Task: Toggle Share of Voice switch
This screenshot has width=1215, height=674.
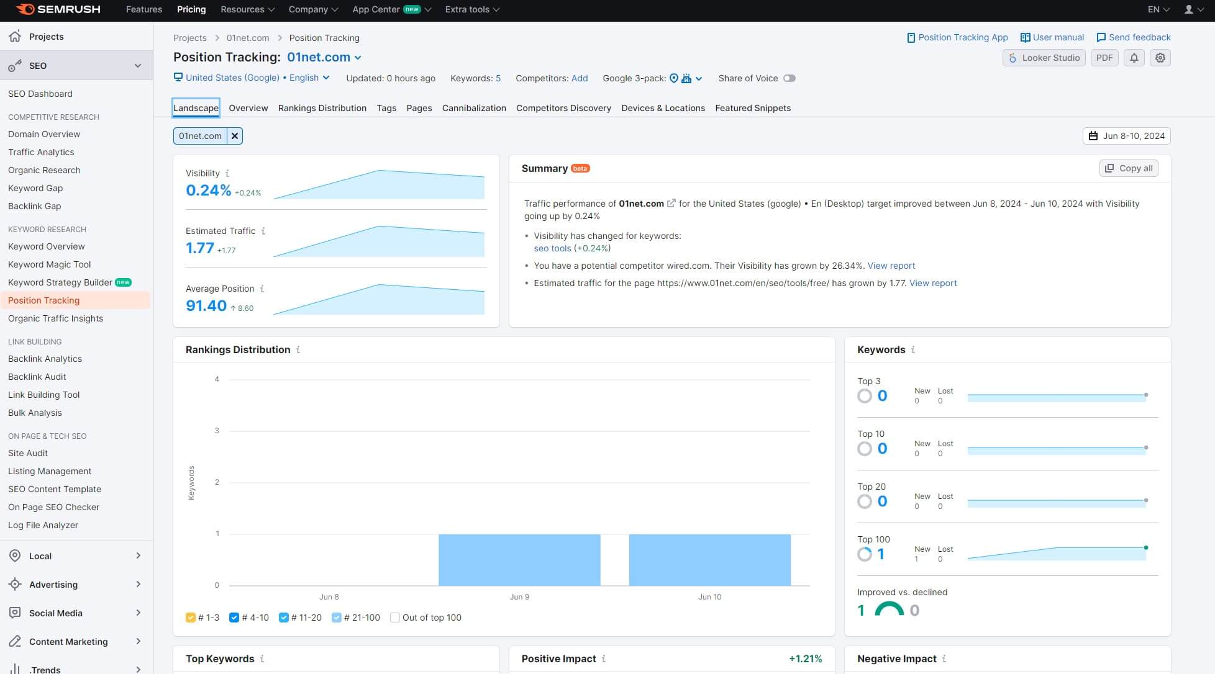Action: tap(789, 78)
